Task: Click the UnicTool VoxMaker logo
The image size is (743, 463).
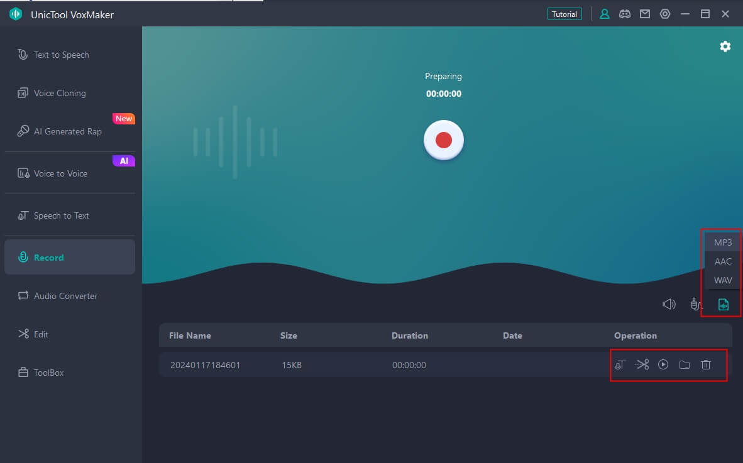Action: (x=16, y=14)
